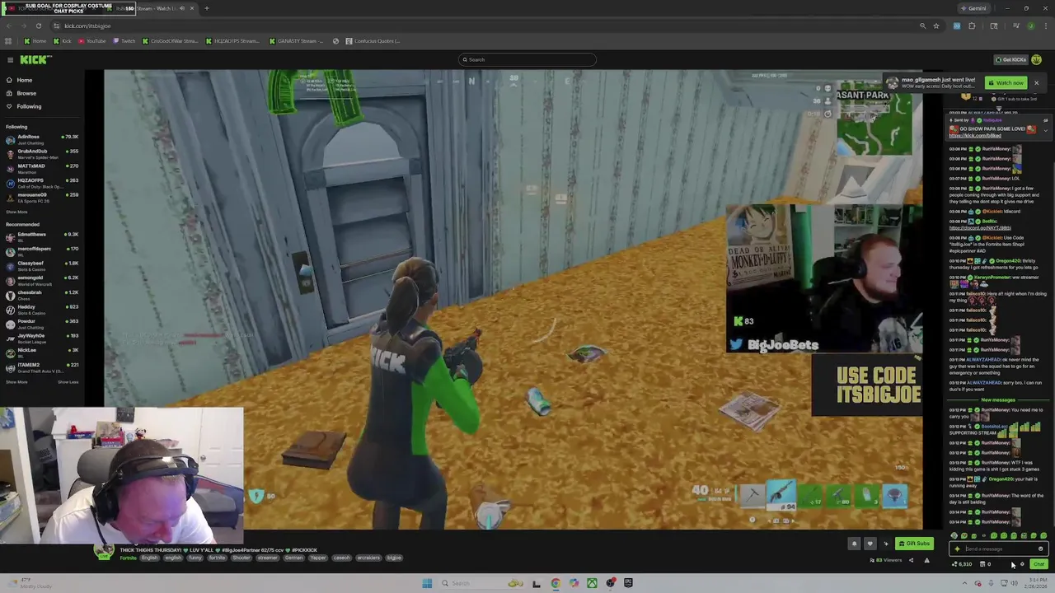Click the Windows Start button
Viewport: 1055px width, 593px height.
click(x=427, y=583)
